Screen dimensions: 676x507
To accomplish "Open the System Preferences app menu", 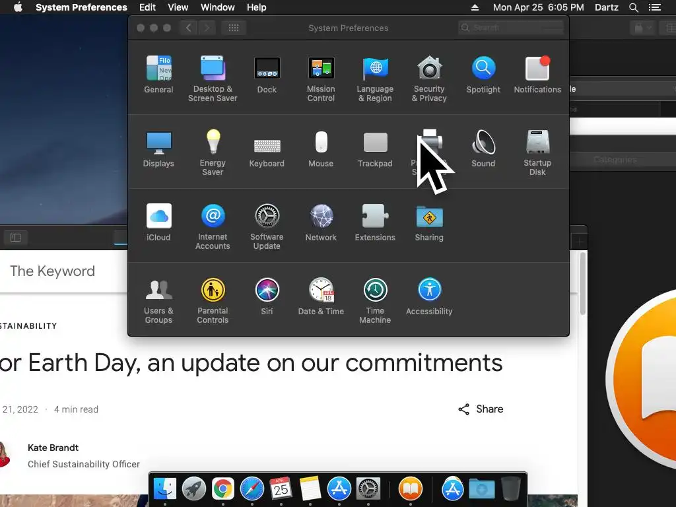I will click(81, 7).
